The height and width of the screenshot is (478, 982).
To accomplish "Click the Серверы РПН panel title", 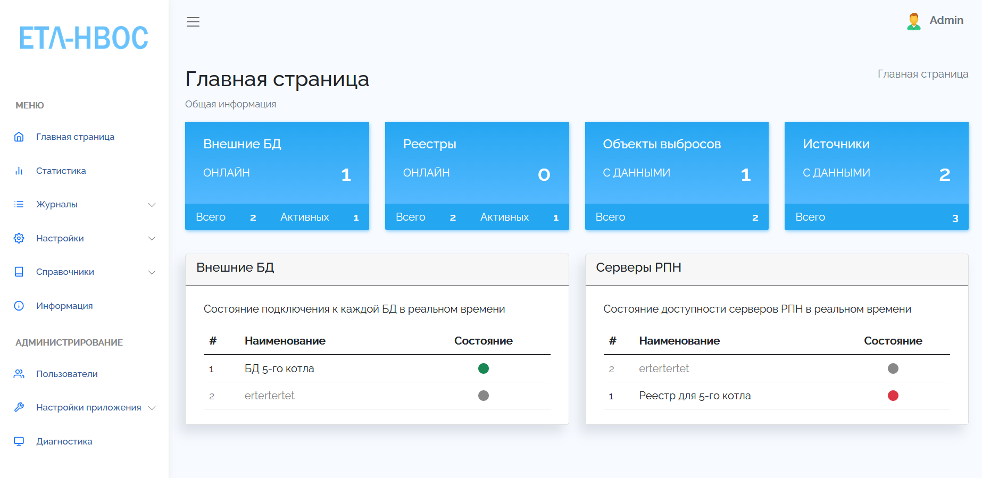I will [638, 267].
